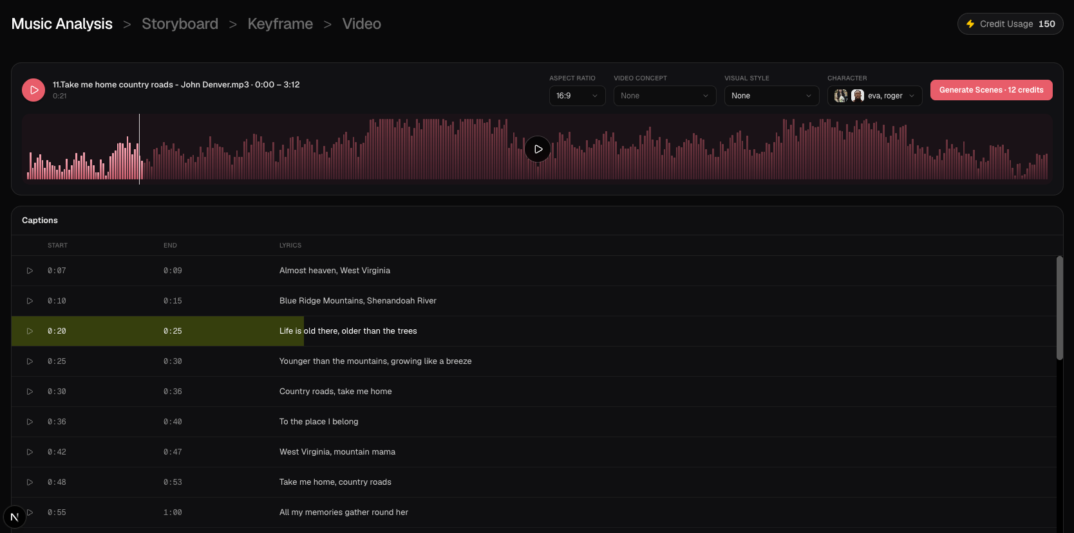Screen dimensions: 1074x533
Task: Play the 'Younger than the mountains' caption
Action: point(30,361)
